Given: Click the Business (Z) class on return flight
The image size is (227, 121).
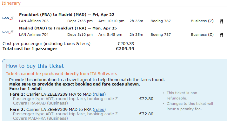Looking at the screenshot, I should click(202, 35).
